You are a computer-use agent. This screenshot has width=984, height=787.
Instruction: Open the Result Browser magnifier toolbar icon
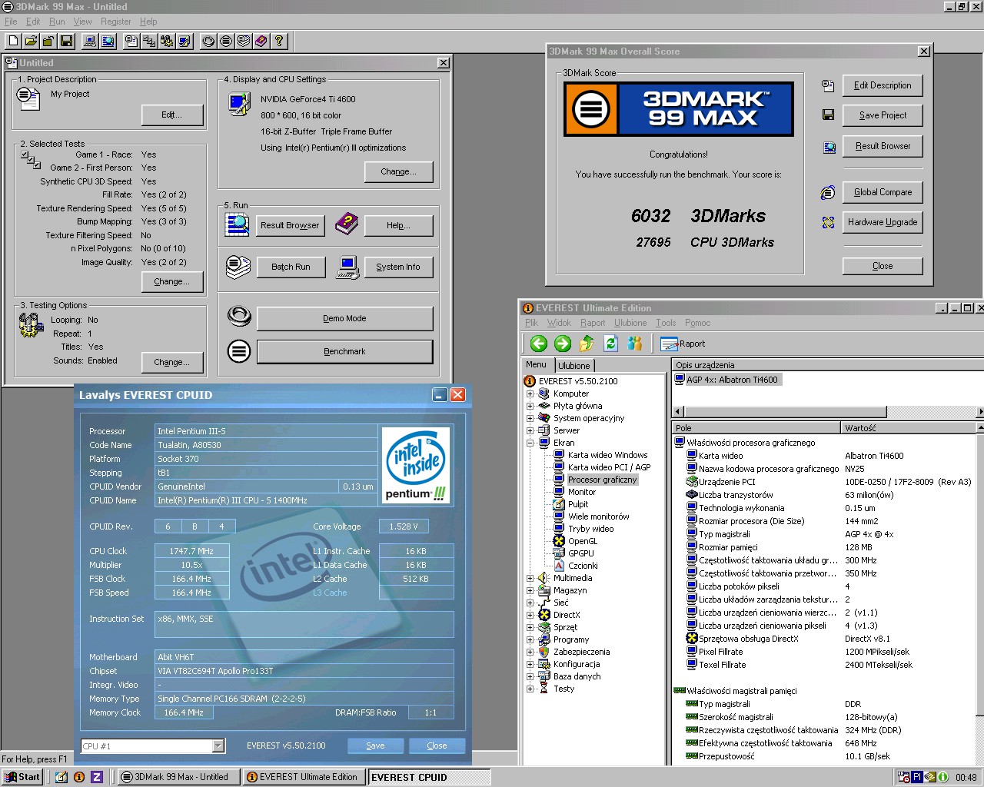coord(108,41)
